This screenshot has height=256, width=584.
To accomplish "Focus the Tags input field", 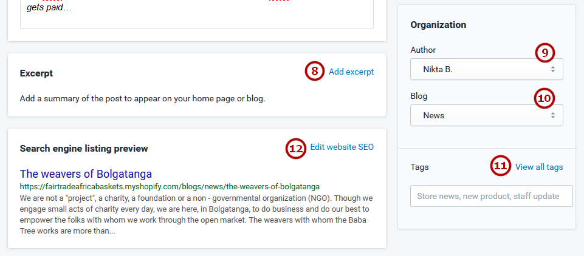I will click(x=491, y=196).
